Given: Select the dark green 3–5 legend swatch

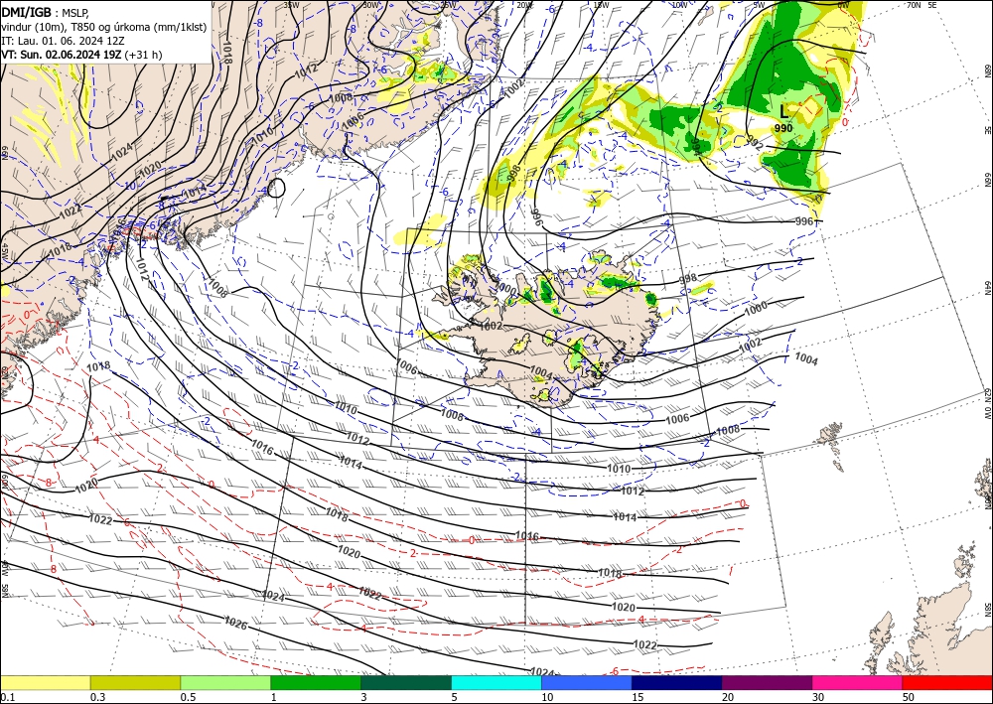Looking at the screenshot, I should [x=406, y=682].
